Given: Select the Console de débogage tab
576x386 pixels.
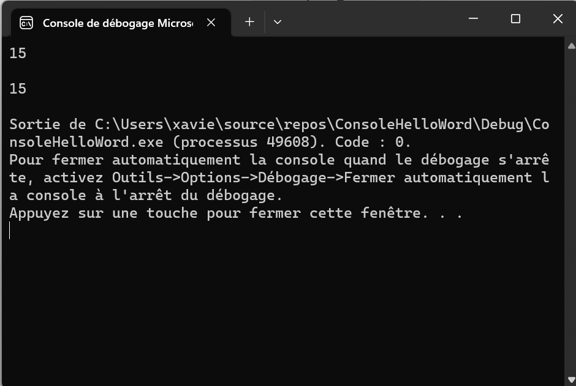Looking at the screenshot, I should (x=116, y=23).
